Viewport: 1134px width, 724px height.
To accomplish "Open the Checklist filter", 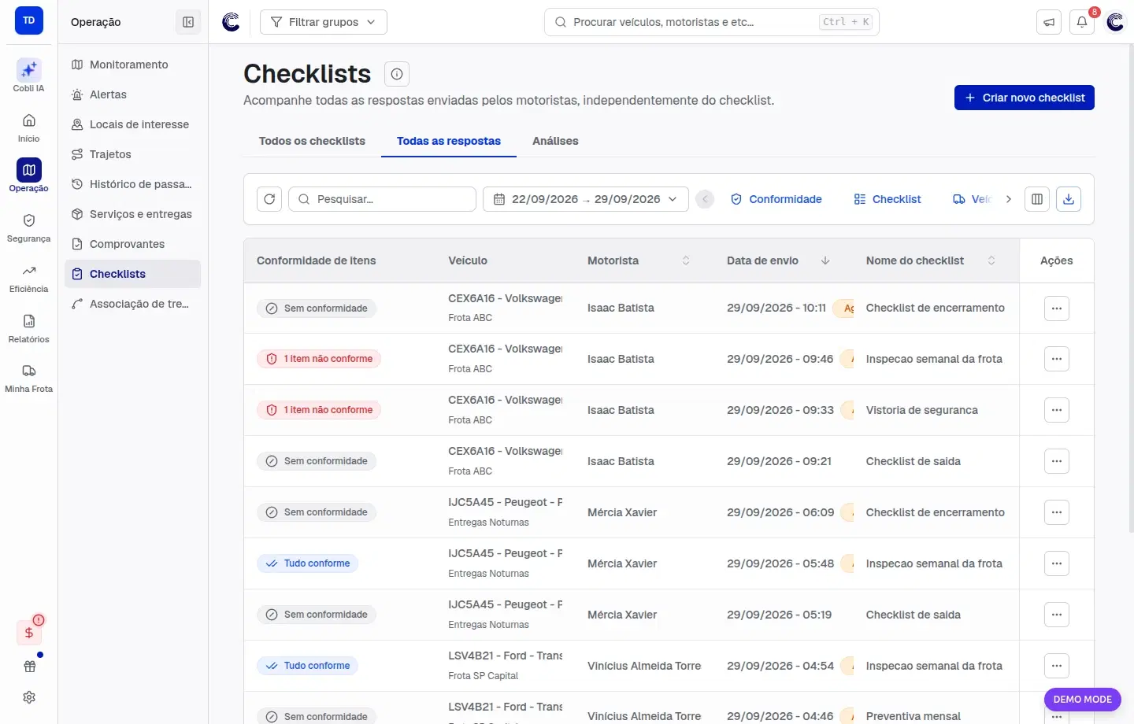I will [x=888, y=199].
